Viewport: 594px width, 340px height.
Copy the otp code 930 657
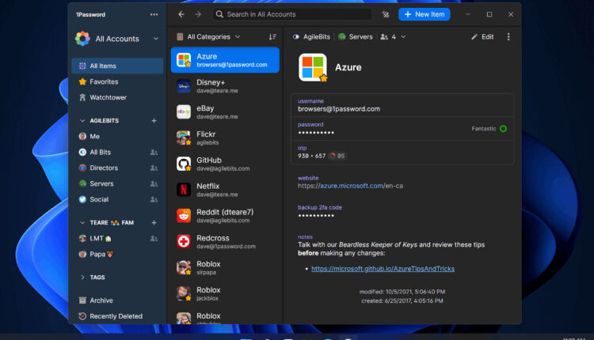pos(311,156)
